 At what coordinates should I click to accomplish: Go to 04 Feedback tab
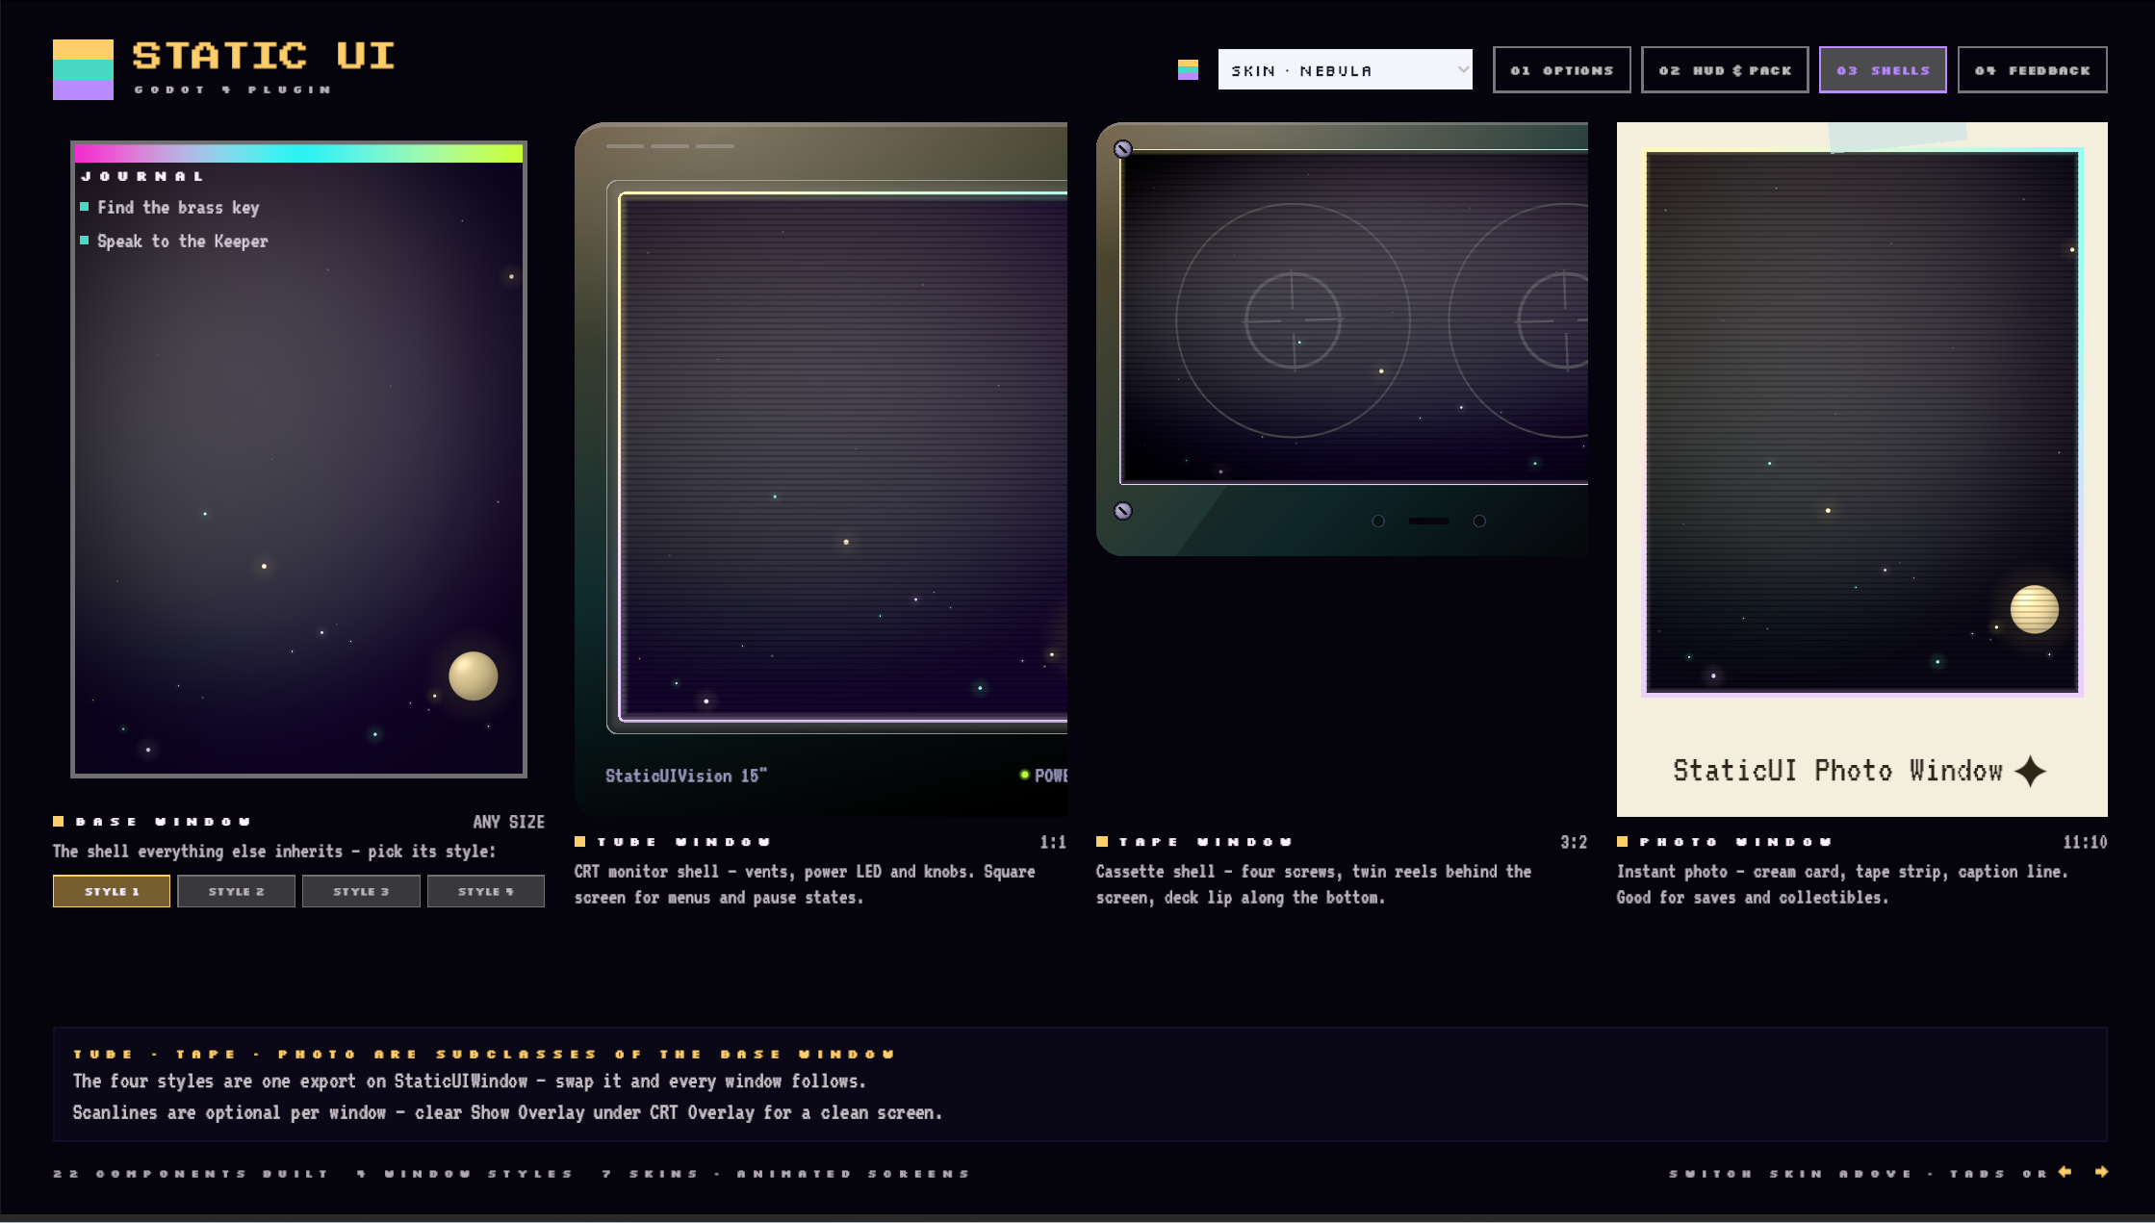click(x=2032, y=69)
